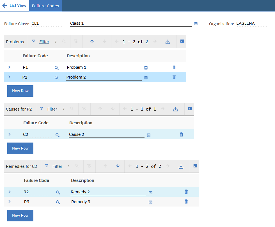Select the Failure Codes tab
Screen dimensions: 275x227
(x=45, y=6)
